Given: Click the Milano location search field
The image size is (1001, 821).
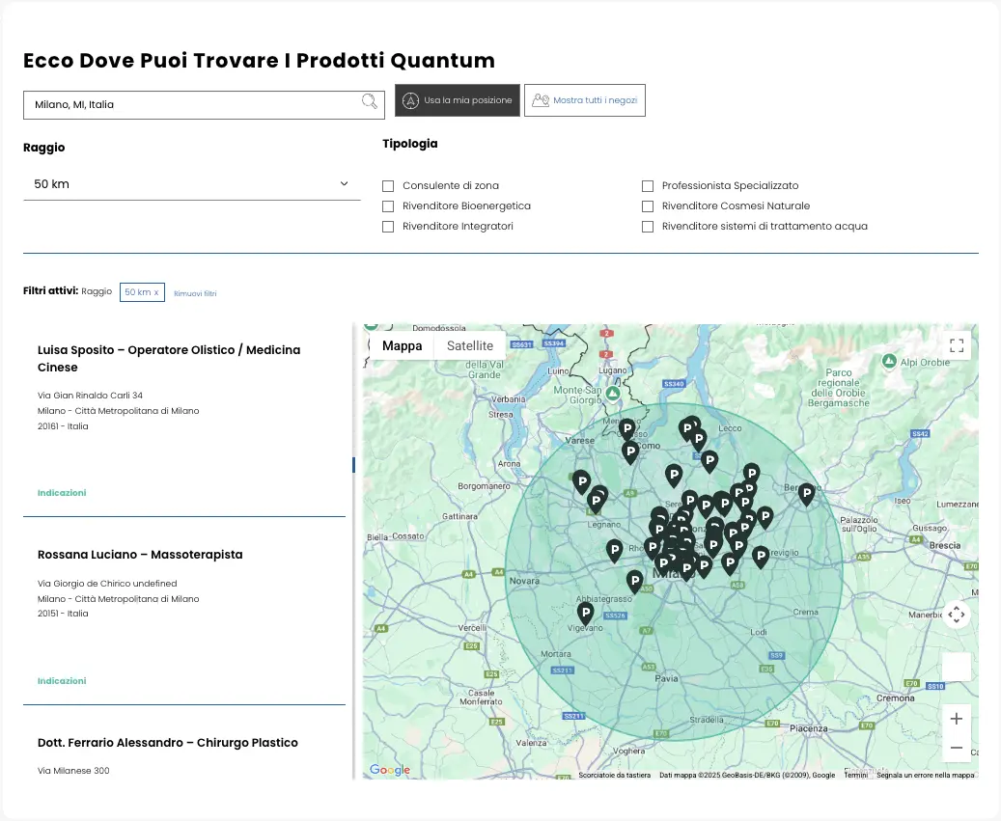Looking at the screenshot, I should coord(193,104).
